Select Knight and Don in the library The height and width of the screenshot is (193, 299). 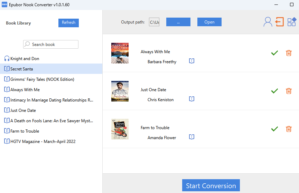(x=51, y=58)
